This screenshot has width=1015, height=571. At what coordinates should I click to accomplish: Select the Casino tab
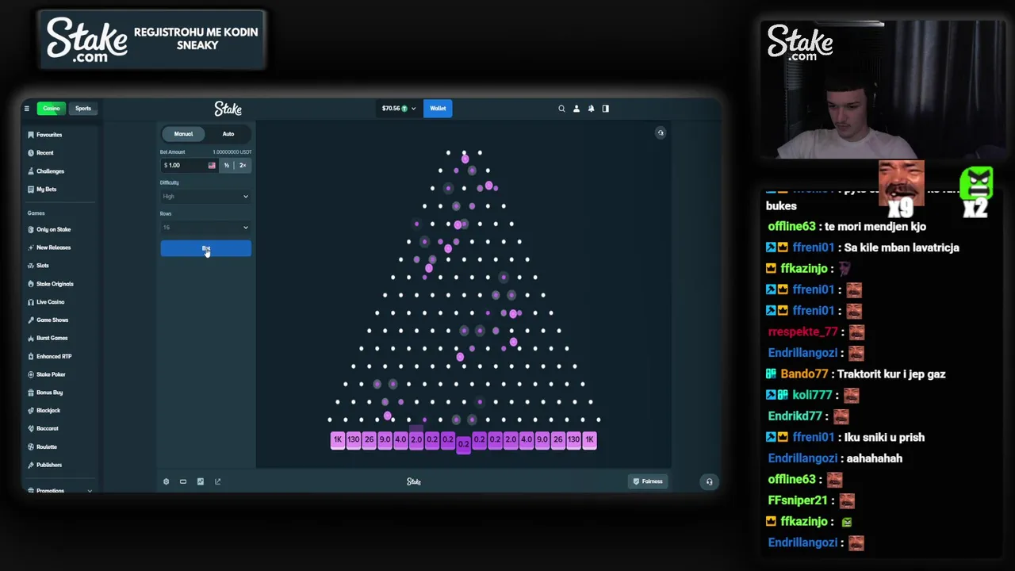(x=52, y=109)
